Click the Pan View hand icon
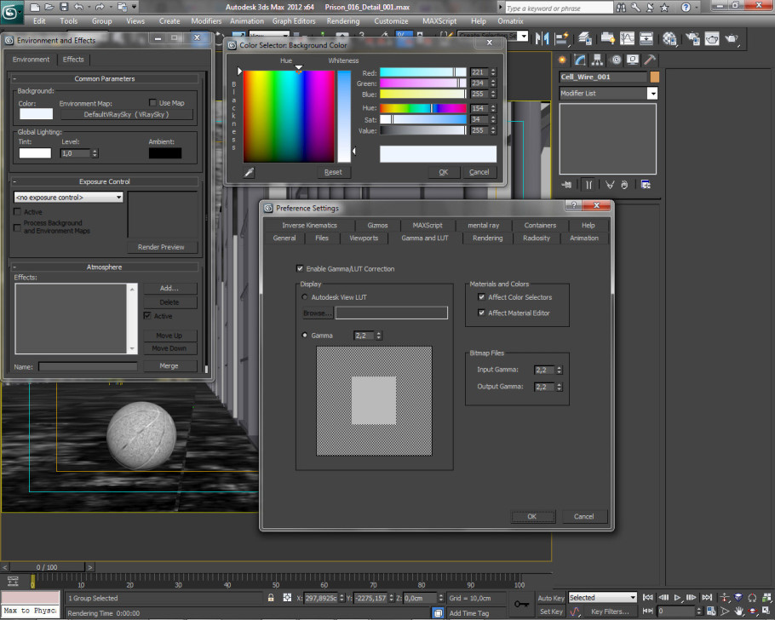775x620 pixels. click(x=738, y=611)
